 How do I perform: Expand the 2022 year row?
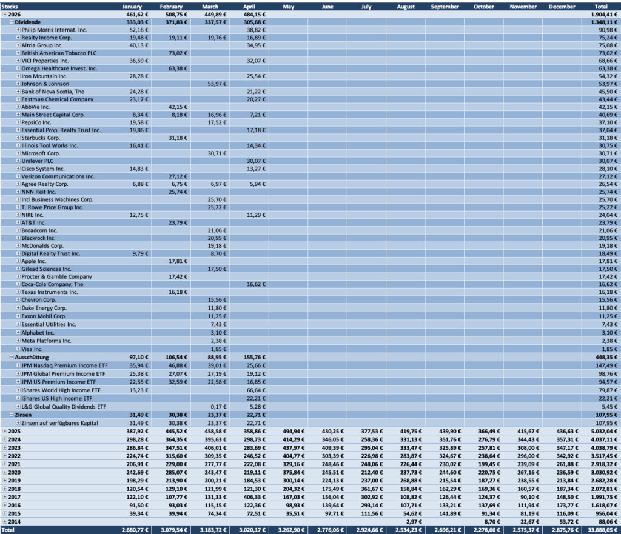click(5, 456)
